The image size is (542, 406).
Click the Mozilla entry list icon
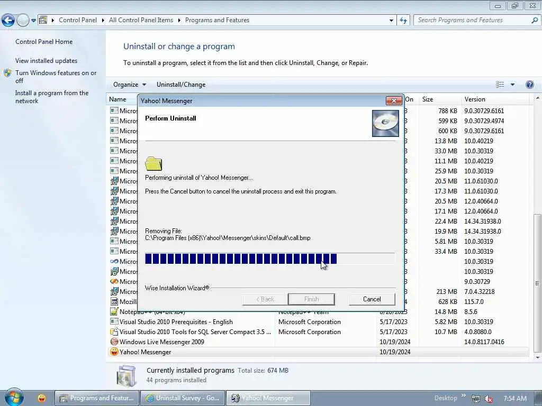click(114, 301)
